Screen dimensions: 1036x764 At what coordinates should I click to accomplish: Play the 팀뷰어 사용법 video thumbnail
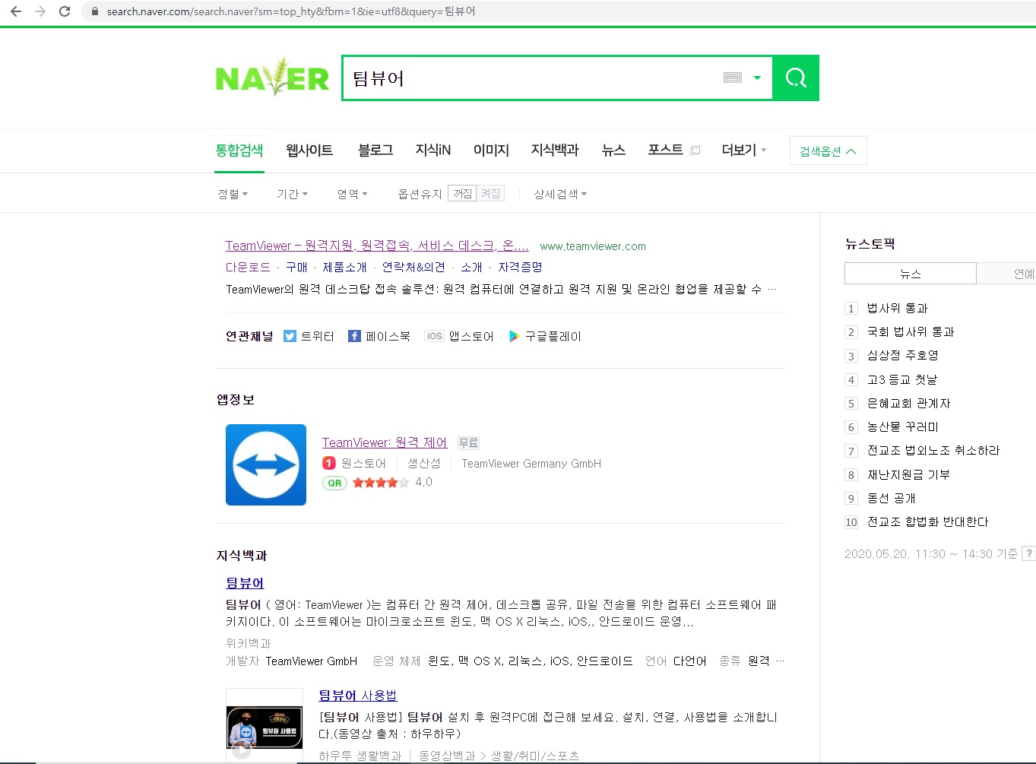point(265,726)
